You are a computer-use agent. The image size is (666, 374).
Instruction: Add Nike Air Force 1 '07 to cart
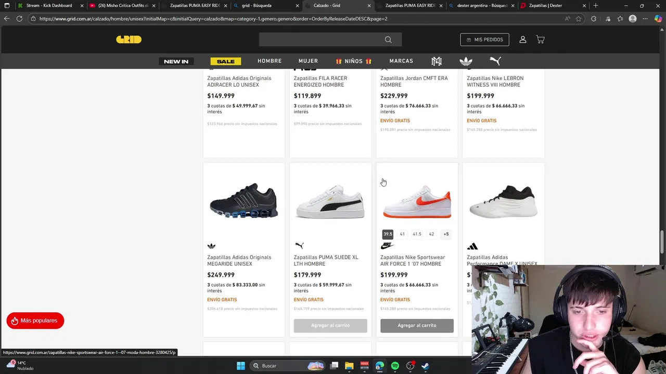coord(417,326)
